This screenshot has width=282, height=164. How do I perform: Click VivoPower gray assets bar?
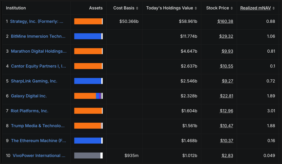tap(88, 156)
